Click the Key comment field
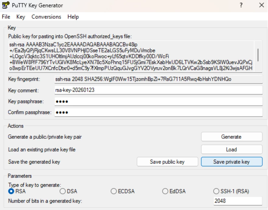Viewport: 268px width, 210px height. click(158, 90)
